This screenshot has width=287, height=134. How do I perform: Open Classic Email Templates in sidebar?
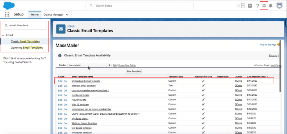click(25, 41)
